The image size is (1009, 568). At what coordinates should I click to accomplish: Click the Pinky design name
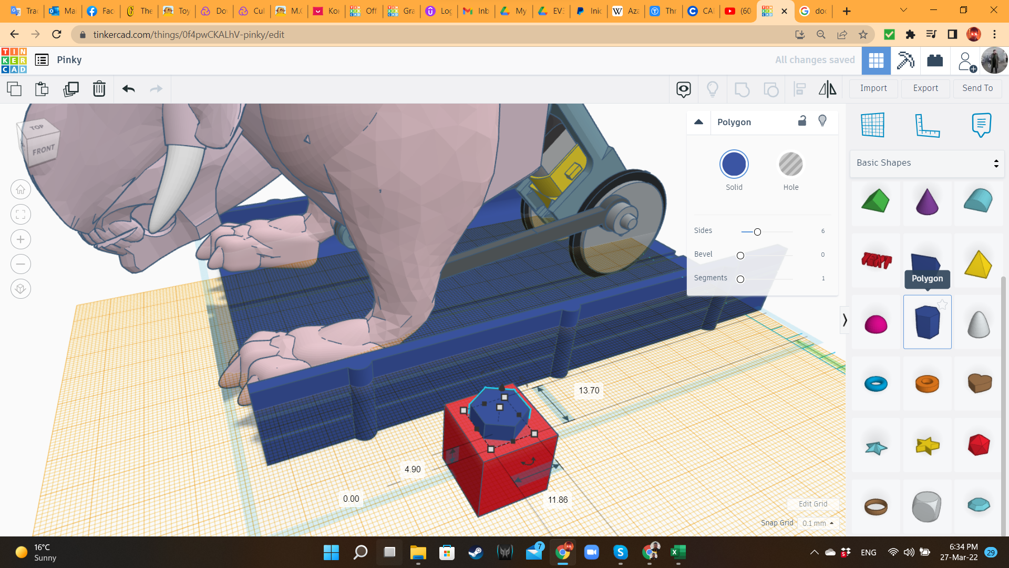click(69, 60)
